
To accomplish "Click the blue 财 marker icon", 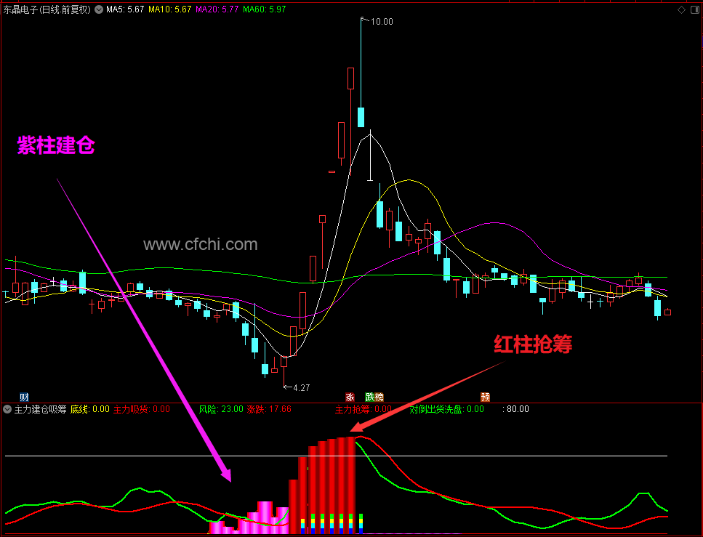I will (x=24, y=397).
